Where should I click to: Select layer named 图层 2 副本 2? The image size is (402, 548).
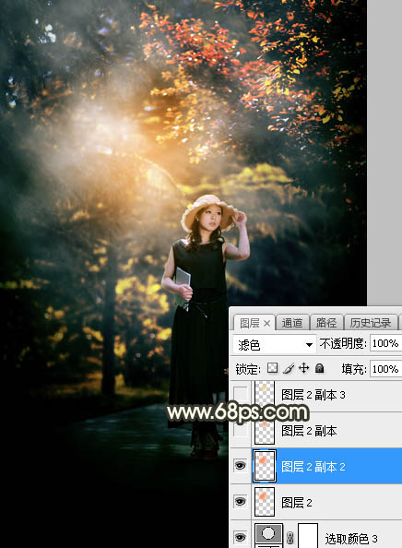[x=313, y=467]
